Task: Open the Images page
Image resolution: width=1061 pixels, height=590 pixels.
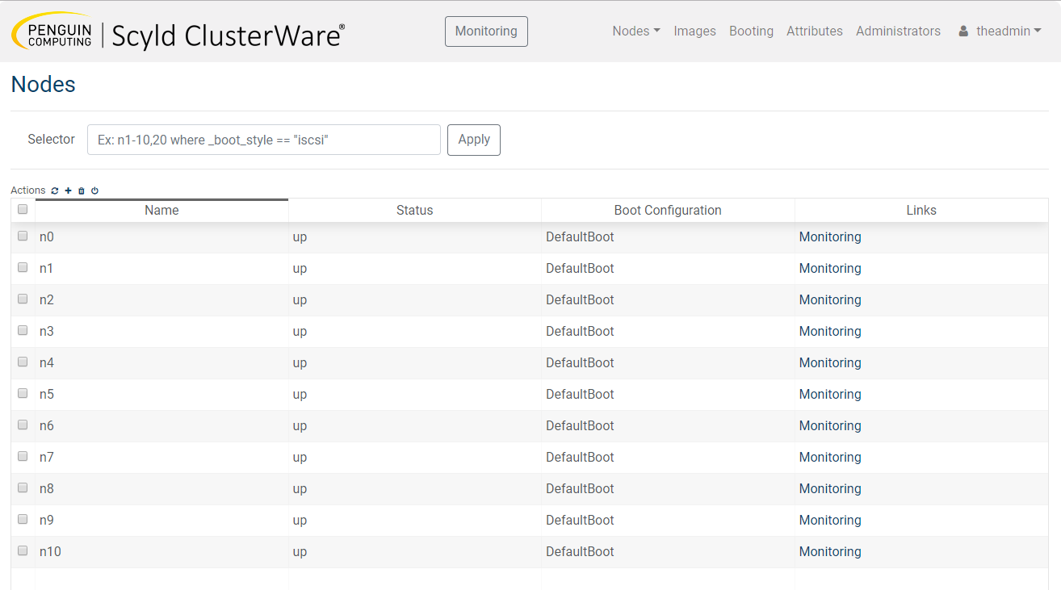Action: click(x=694, y=31)
